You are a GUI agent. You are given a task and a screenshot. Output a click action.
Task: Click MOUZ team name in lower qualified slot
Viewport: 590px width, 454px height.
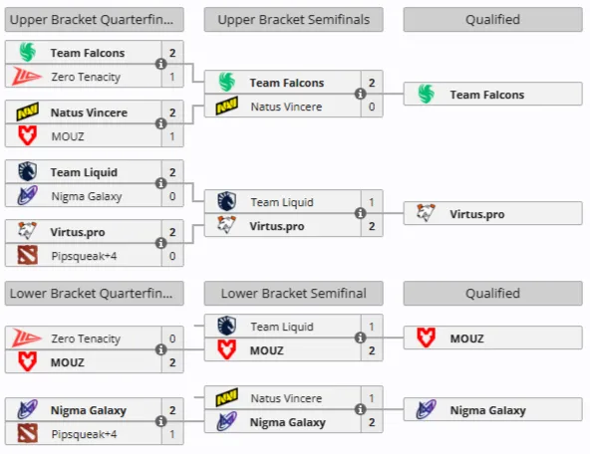467,339
